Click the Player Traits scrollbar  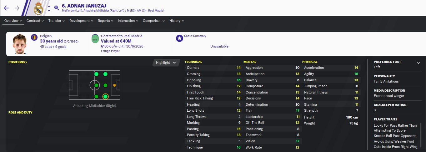421,134
